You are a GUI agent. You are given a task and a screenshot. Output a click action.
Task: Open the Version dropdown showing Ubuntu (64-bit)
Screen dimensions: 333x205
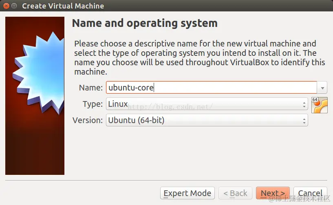point(207,120)
